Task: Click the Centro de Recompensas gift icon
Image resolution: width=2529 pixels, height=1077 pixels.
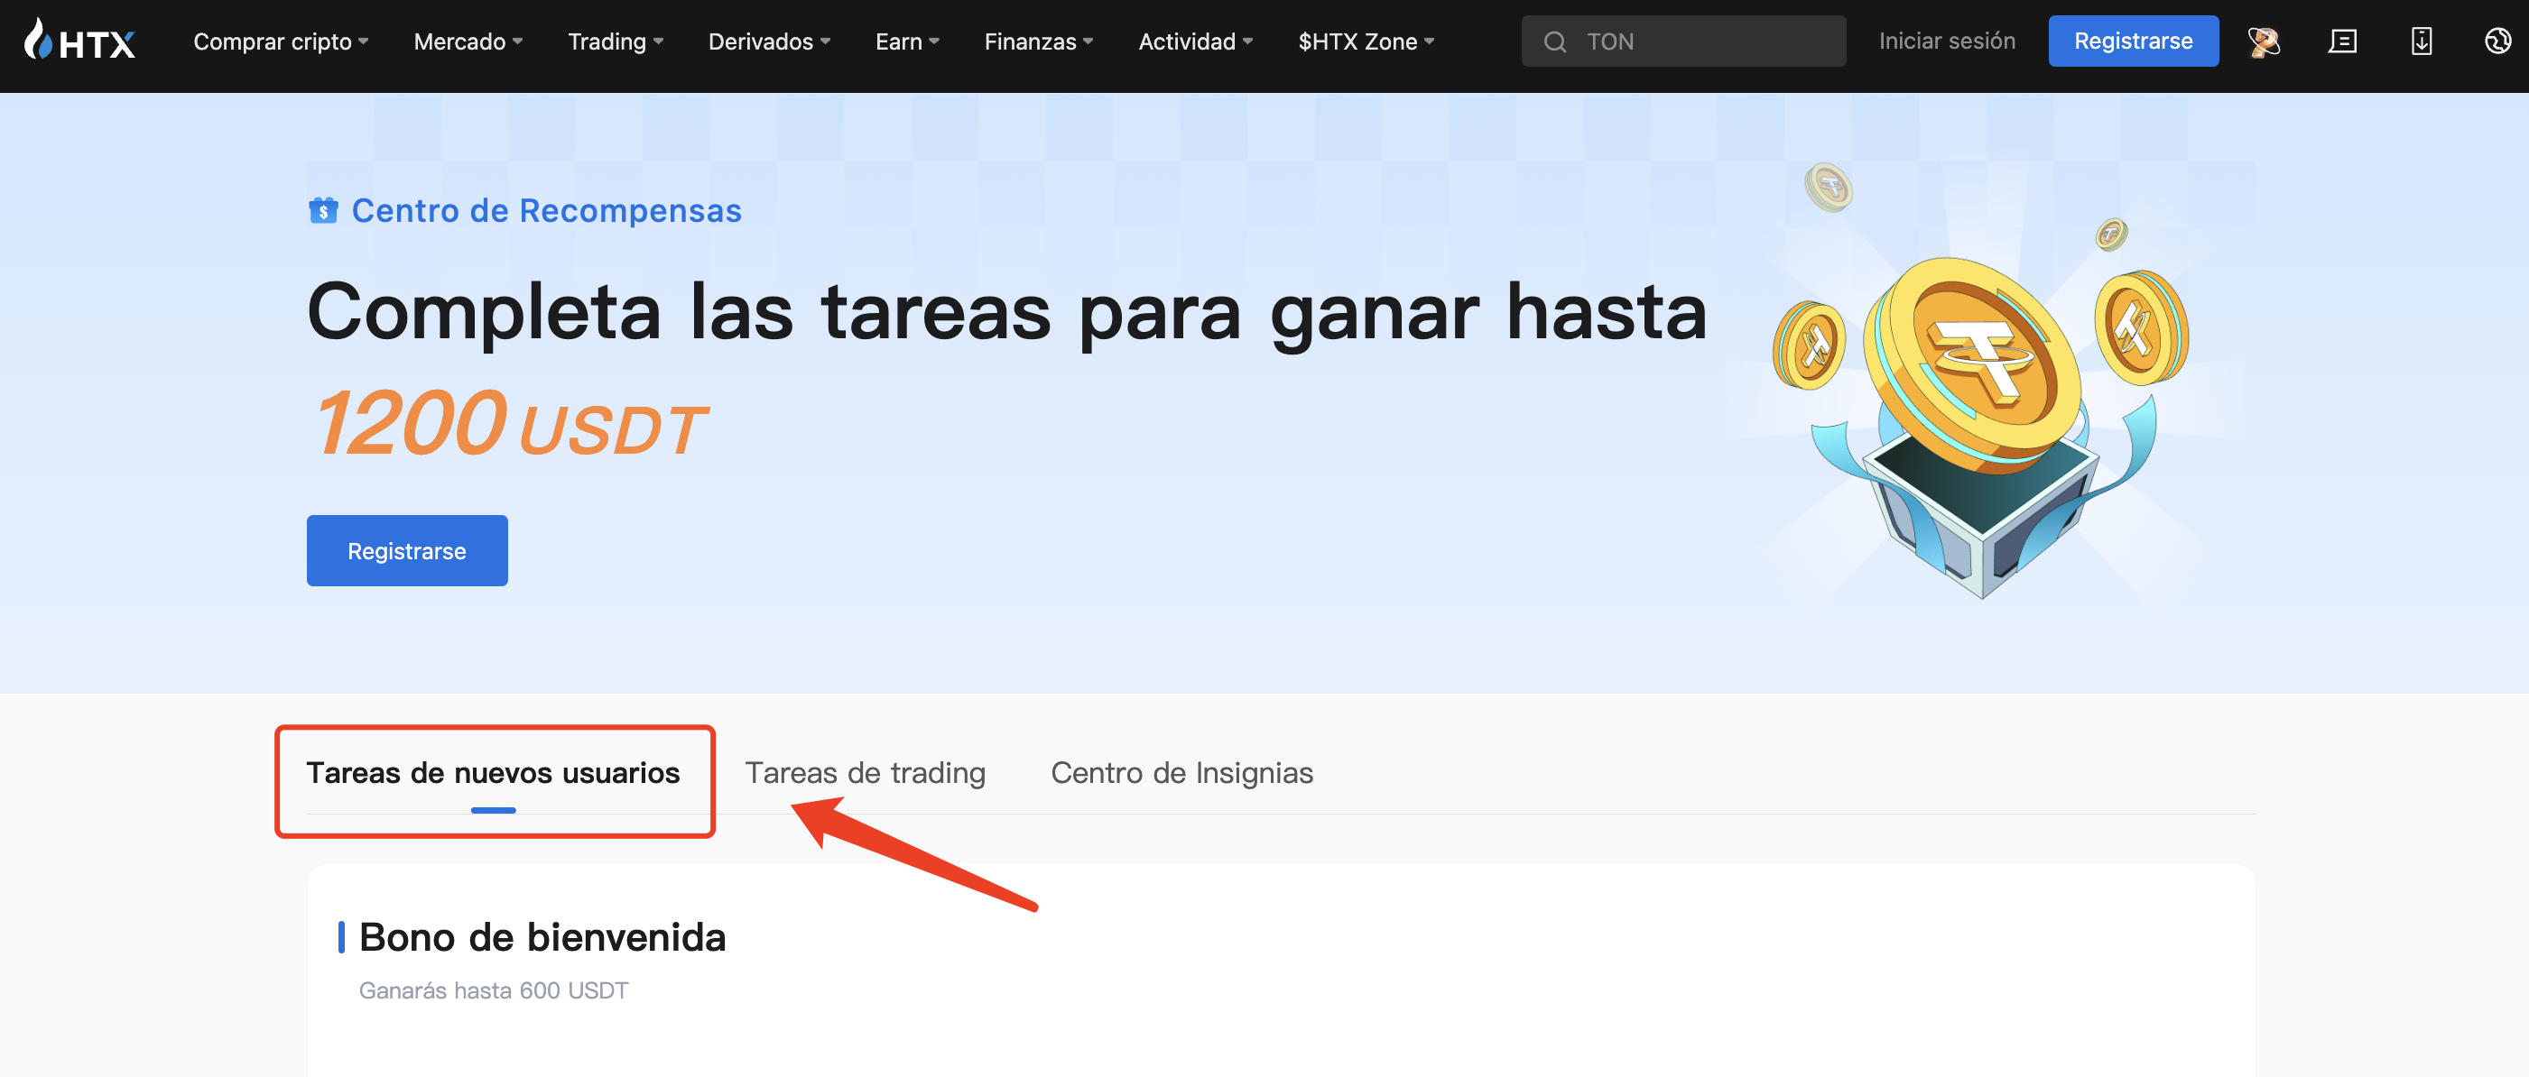Action: pyautogui.click(x=323, y=211)
